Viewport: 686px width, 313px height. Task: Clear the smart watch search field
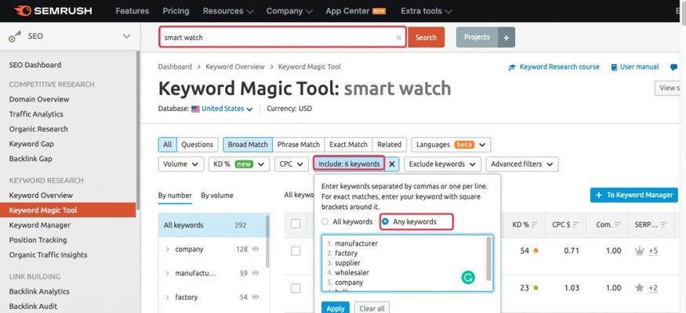coord(398,38)
